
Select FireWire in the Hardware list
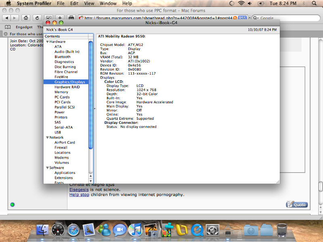pos(61,77)
